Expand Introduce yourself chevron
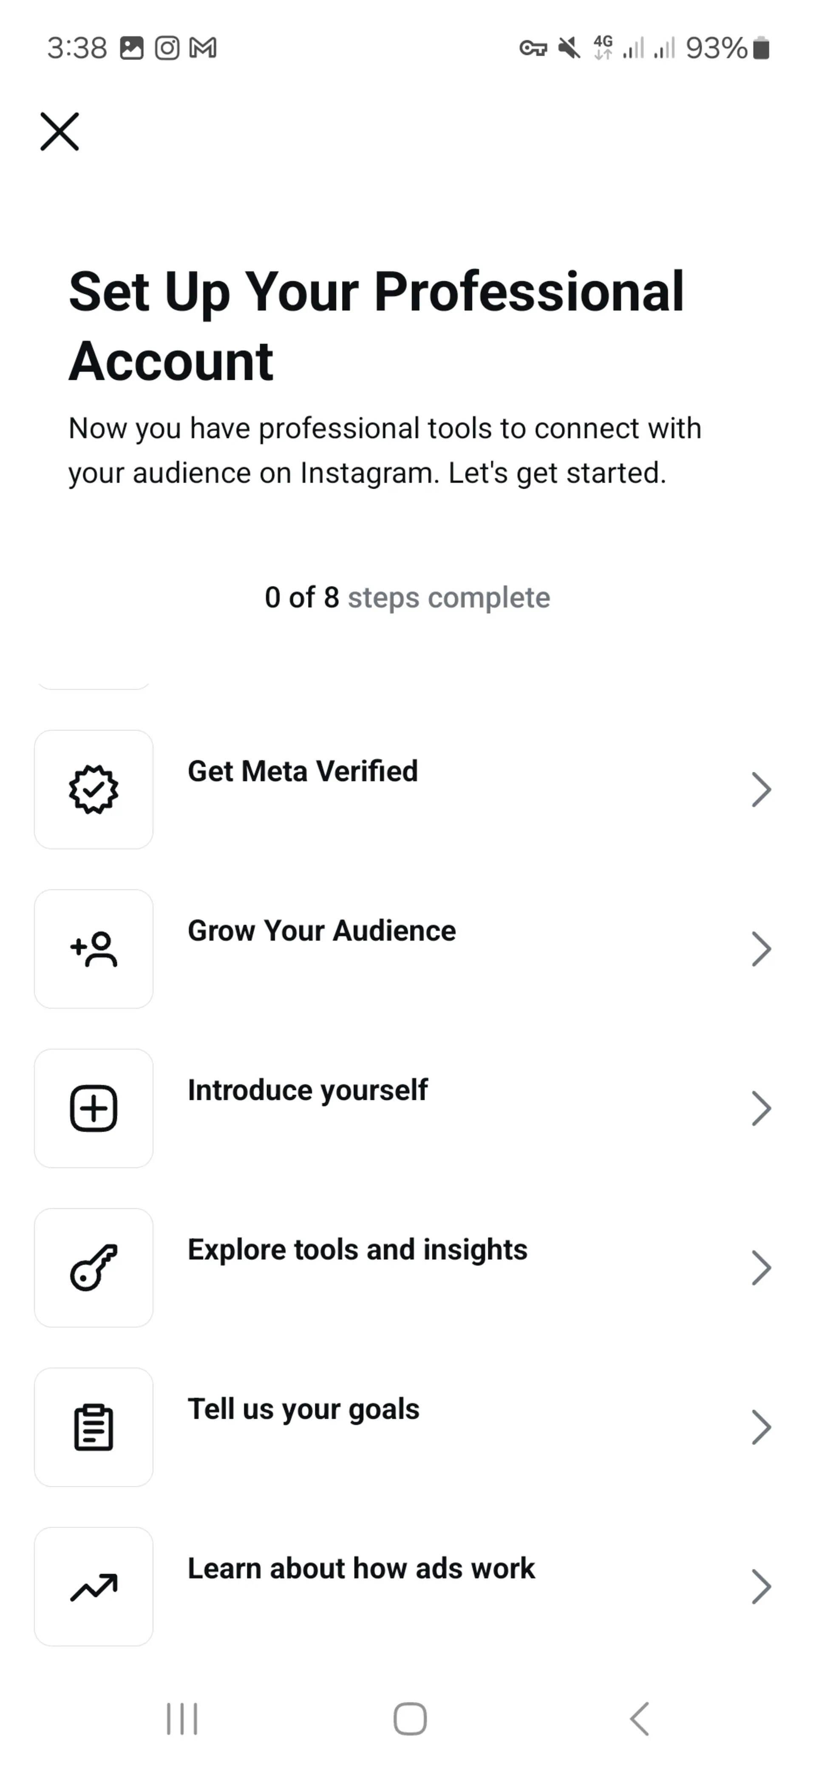The image size is (816, 1768). (761, 1108)
